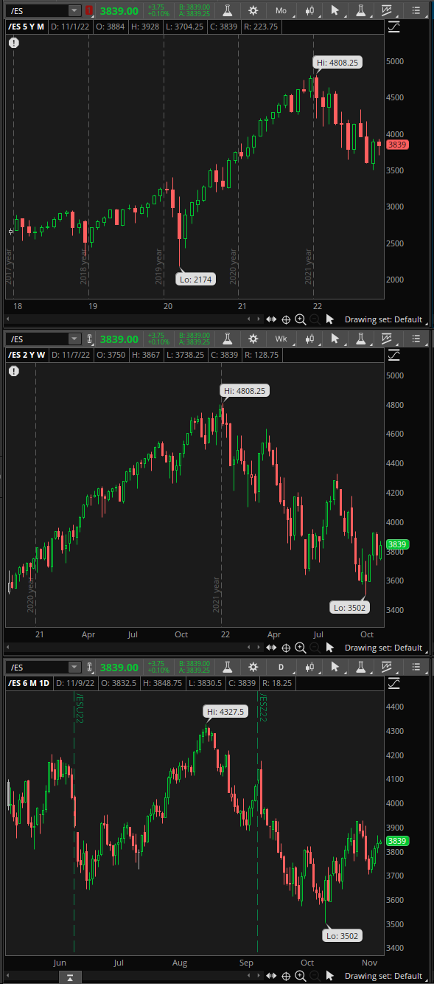The image size is (434, 984).
Task: Open chart grid style menu in bottom chart
Action: point(387,668)
